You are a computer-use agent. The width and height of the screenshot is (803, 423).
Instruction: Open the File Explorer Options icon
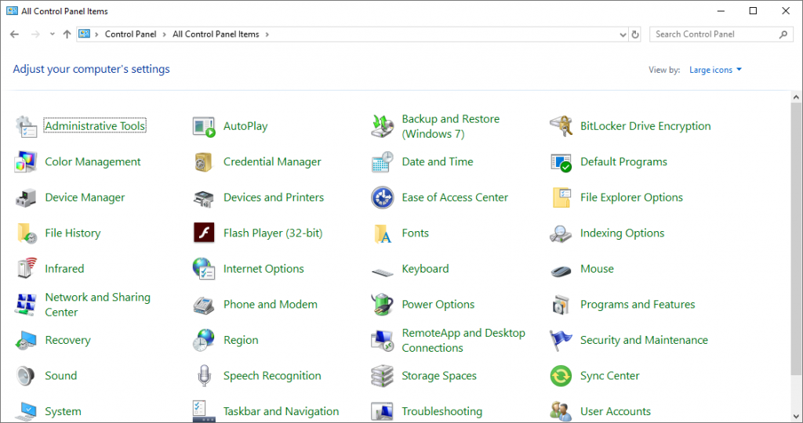[561, 198]
